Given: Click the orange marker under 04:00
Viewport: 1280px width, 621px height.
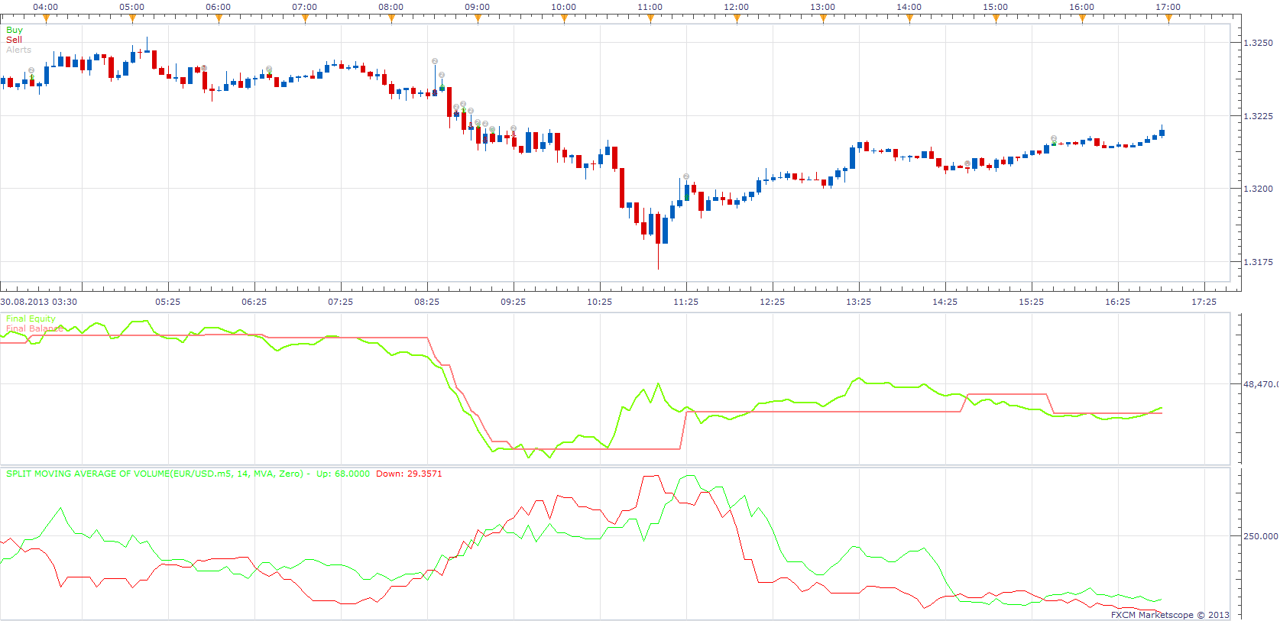Looking at the screenshot, I should (x=46, y=19).
